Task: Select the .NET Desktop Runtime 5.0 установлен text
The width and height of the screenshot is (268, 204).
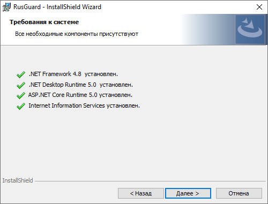Action: pyautogui.click(x=81, y=85)
